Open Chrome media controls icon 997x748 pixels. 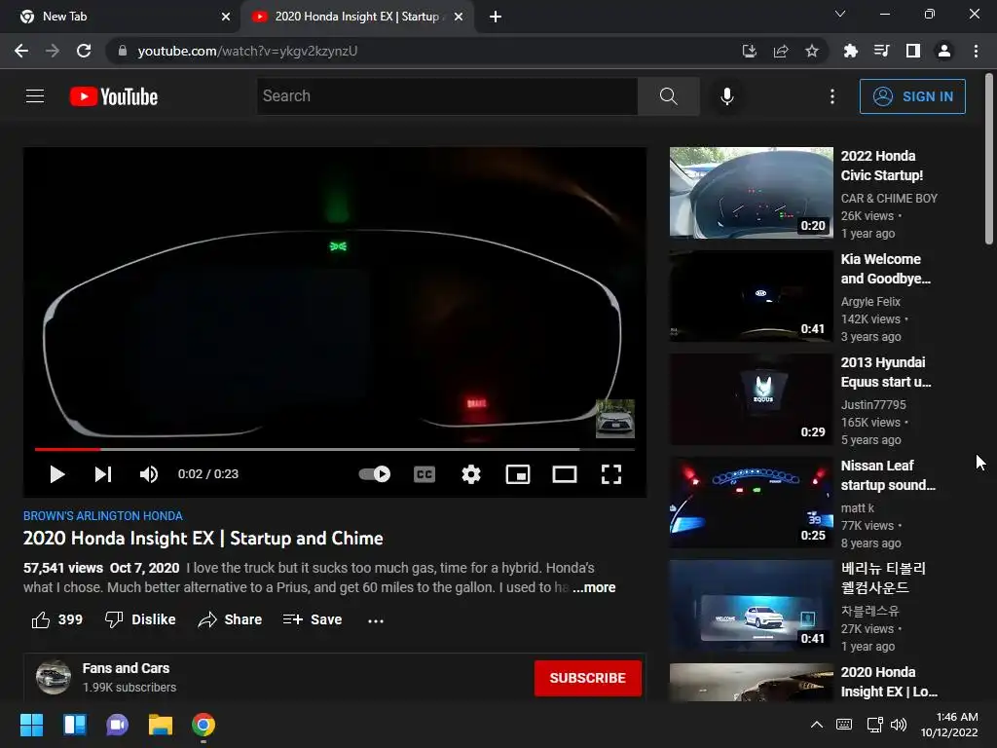pos(881,51)
